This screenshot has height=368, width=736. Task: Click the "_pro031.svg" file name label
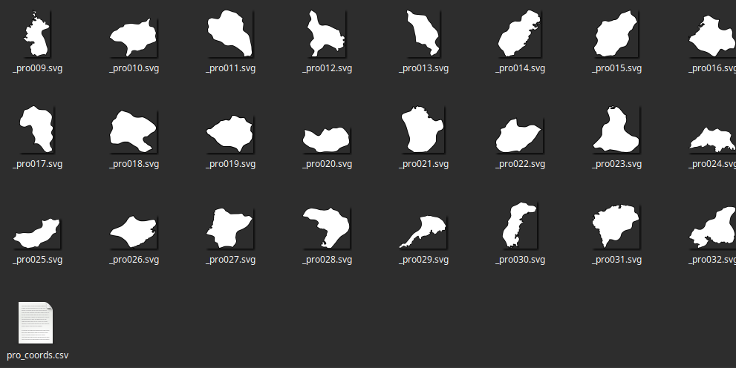616,260
